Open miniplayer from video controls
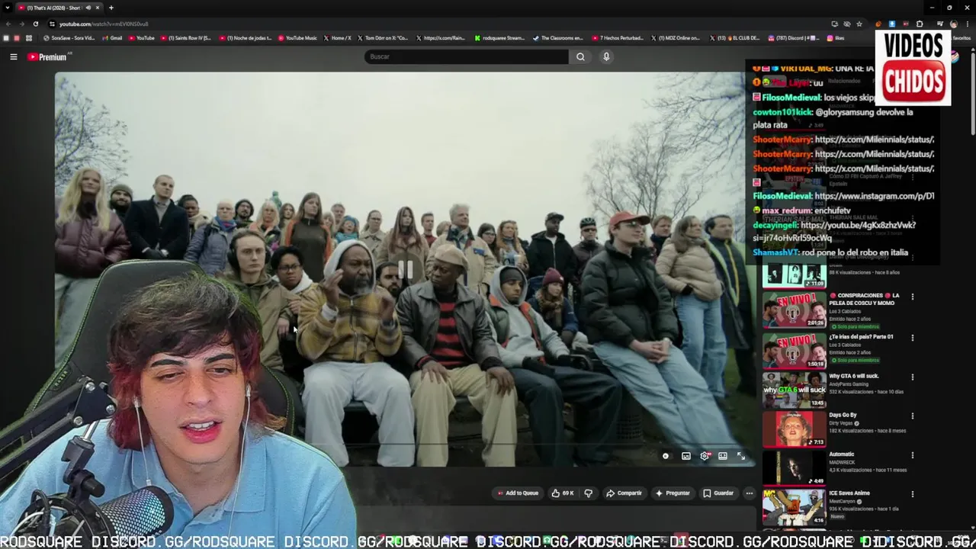 [x=685, y=456]
